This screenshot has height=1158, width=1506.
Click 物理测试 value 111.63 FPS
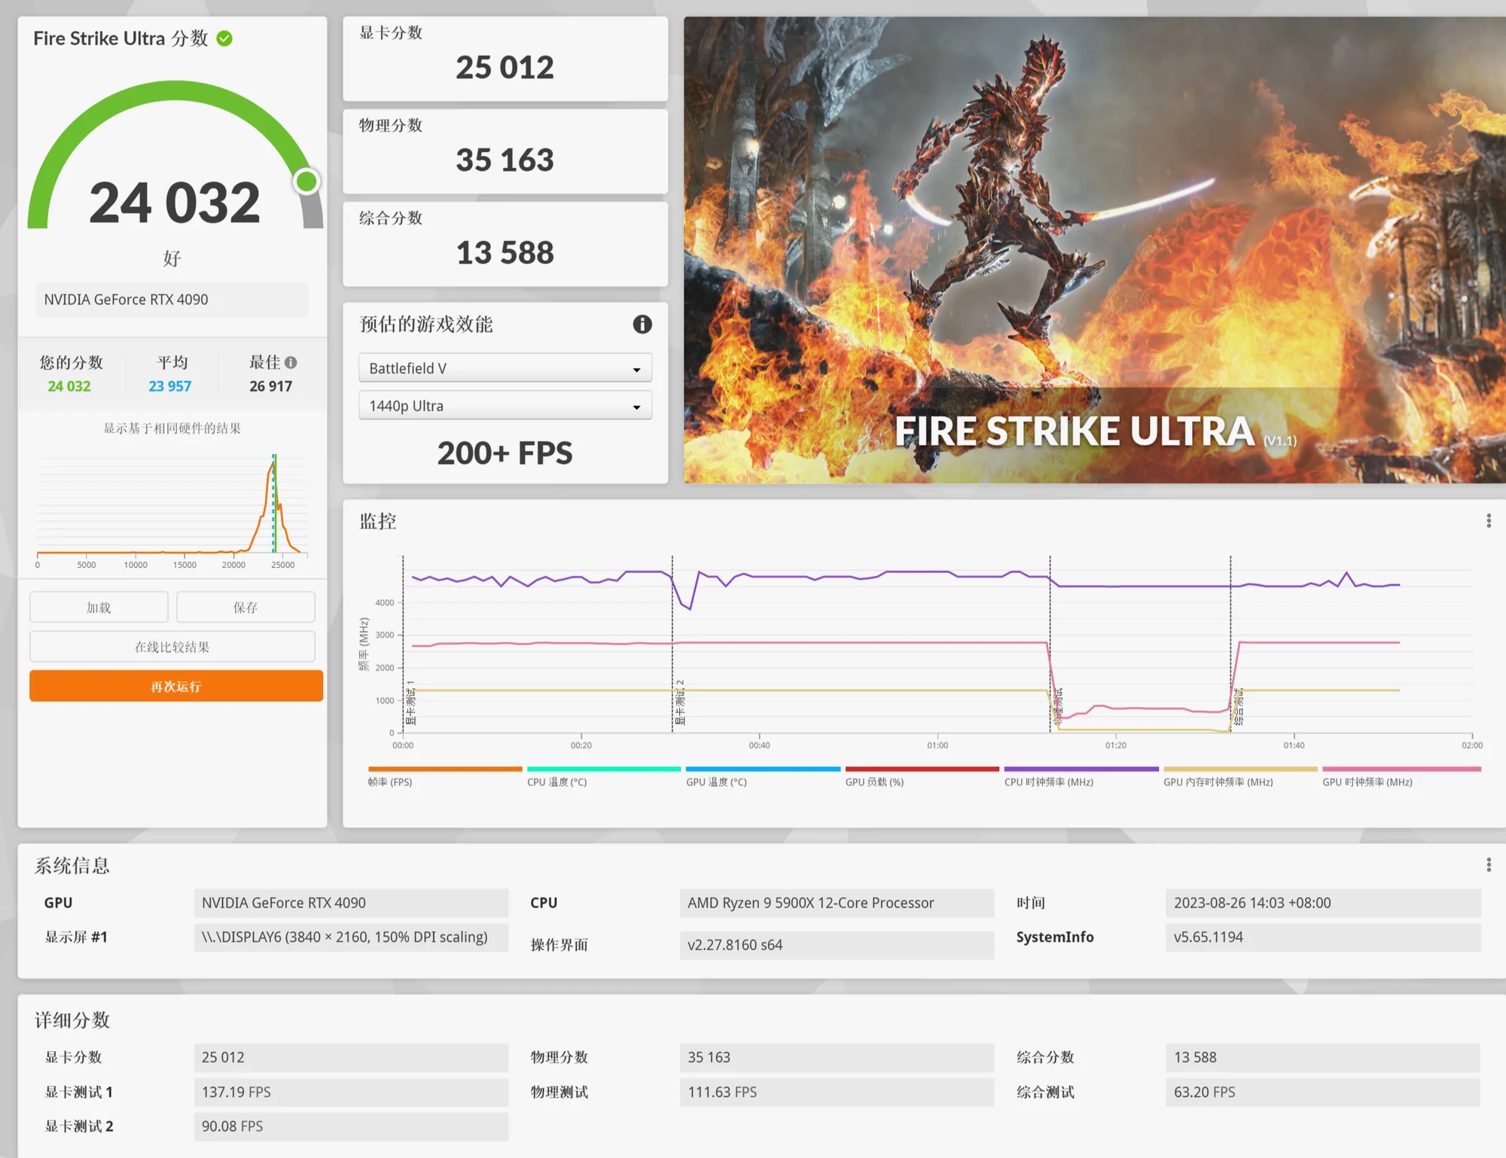[x=837, y=1092]
